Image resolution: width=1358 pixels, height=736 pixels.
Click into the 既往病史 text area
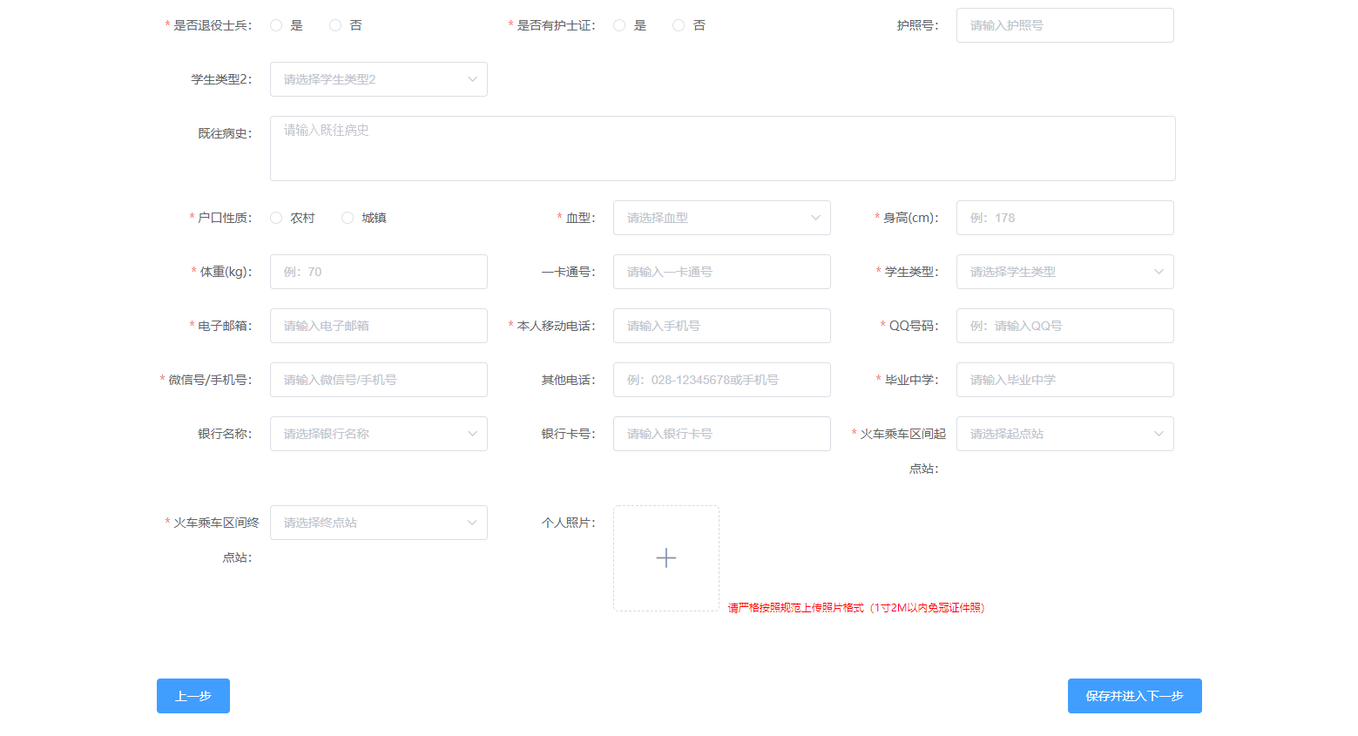pos(722,148)
